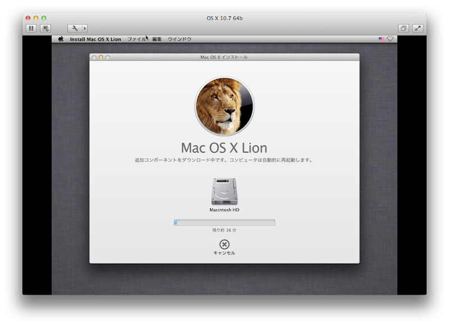Close the OS X 10.7 64b VM window
The height and width of the screenshot is (326, 449).
click(28, 18)
